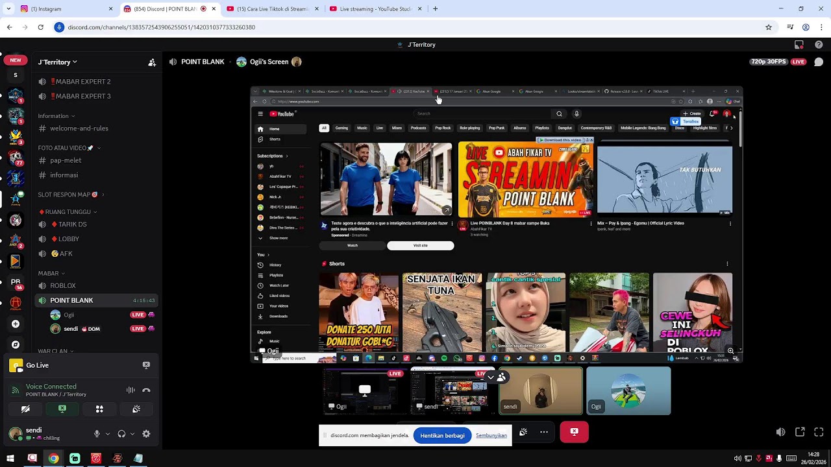This screenshot has height=467, width=831.
Task: Select Ogii's live stream thumbnail
Action: pyautogui.click(x=365, y=391)
